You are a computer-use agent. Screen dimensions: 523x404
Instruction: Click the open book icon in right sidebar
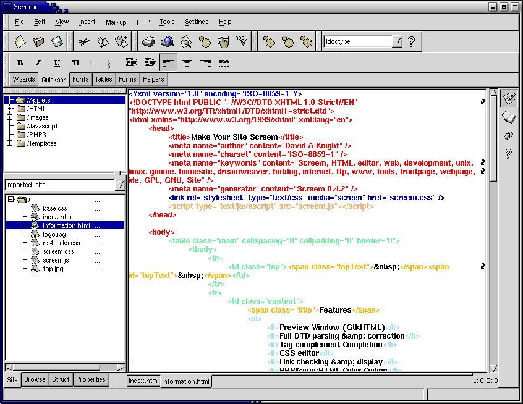(x=509, y=117)
